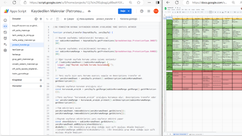Screen dimensions: 242x136
Task: Click the cloud status icon beside project title
Action: tap(89, 11)
